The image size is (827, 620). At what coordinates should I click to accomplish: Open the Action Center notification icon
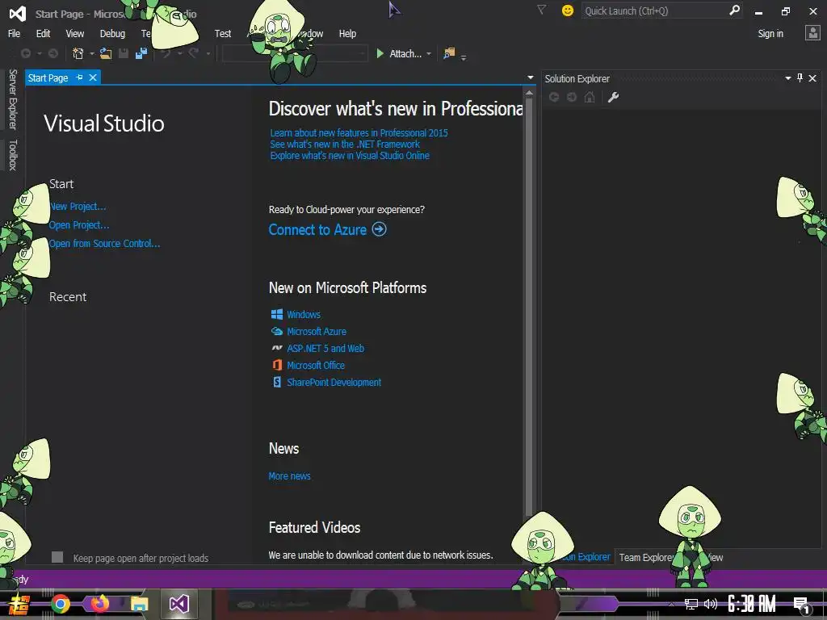[801, 605]
